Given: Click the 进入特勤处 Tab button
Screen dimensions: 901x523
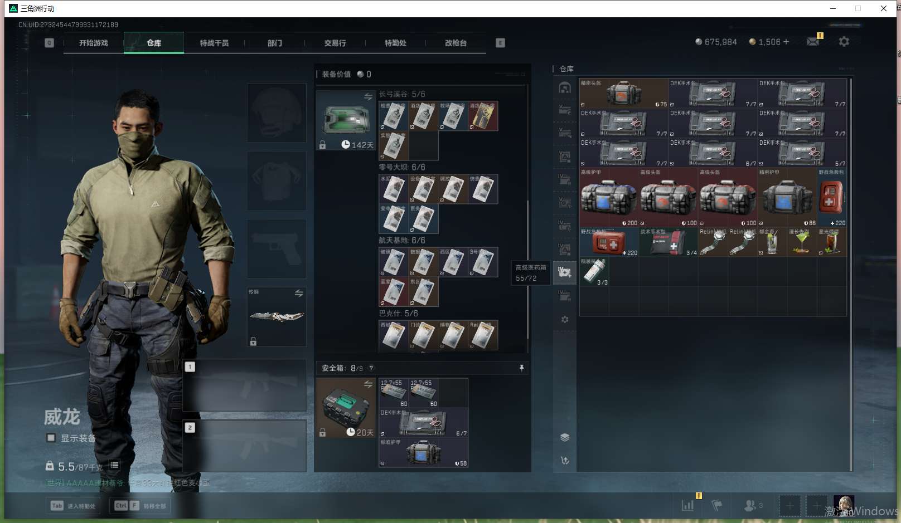Looking at the screenshot, I should coord(73,506).
